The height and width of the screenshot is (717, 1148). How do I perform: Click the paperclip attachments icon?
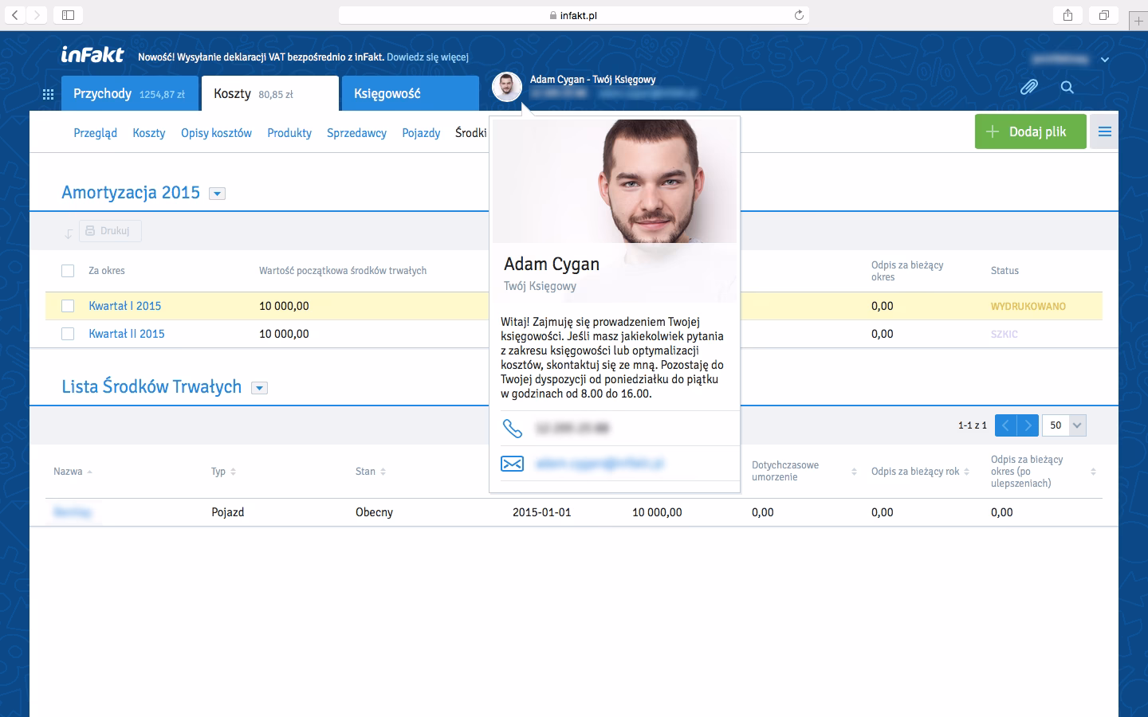coord(1028,88)
